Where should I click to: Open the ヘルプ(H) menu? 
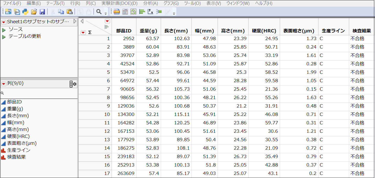click(264, 3)
